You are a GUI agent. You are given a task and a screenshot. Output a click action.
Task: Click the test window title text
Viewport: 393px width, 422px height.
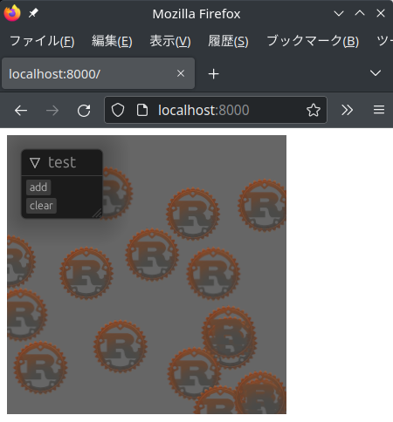coord(62,162)
